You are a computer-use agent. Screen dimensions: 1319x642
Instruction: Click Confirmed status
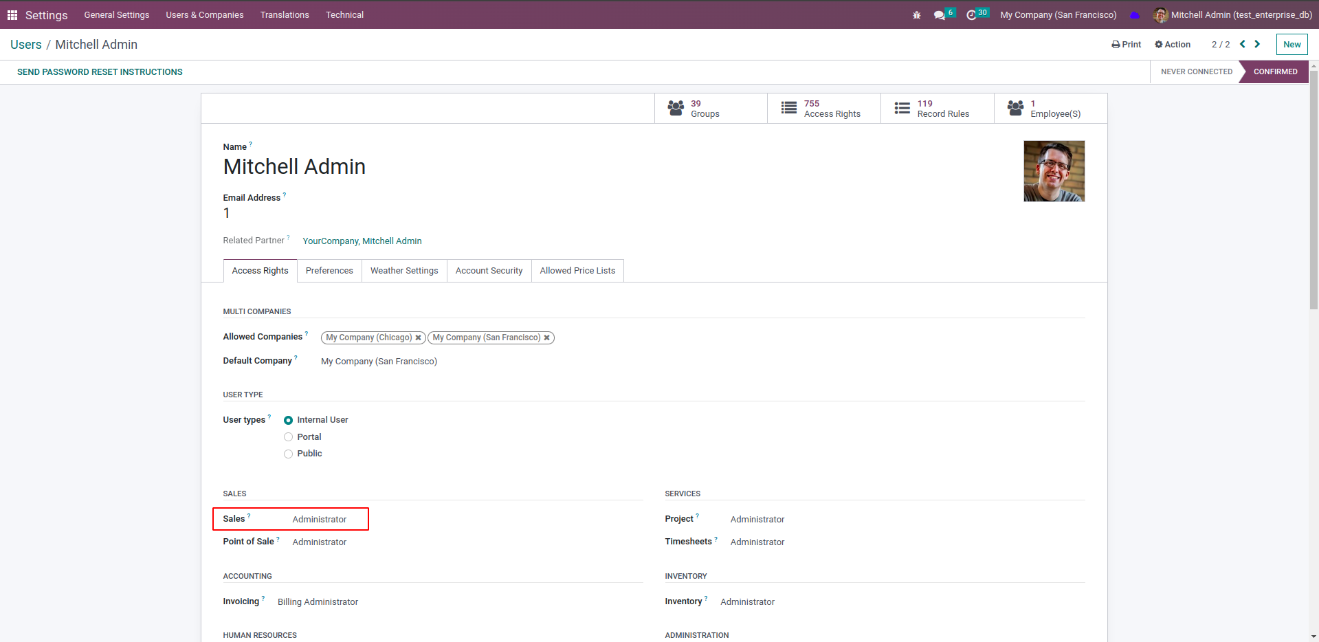(1275, 72)
